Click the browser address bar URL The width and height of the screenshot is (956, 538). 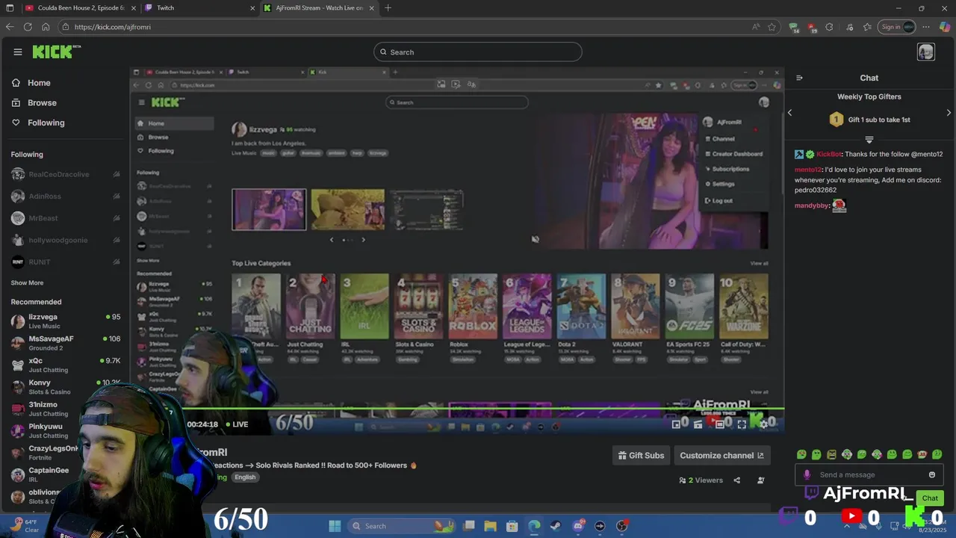112,27
